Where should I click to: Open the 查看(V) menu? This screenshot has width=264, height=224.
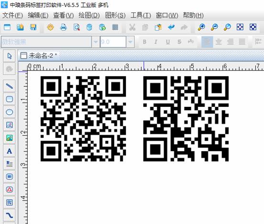(63, 15)
